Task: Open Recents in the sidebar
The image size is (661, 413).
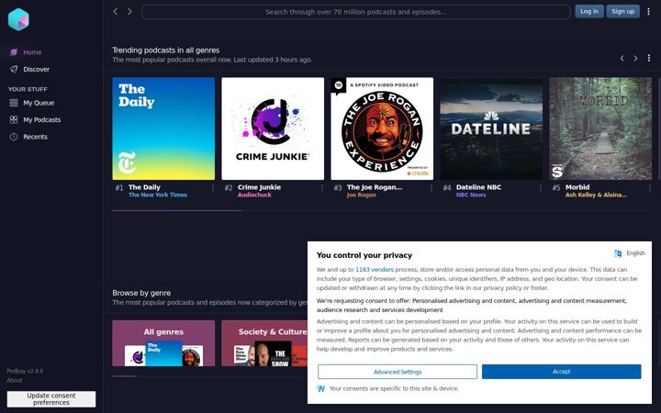Action: click(35, 137)
